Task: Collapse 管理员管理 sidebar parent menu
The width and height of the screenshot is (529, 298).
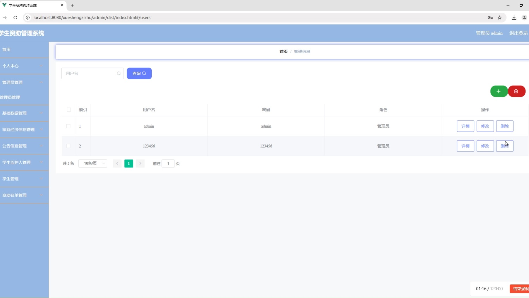Action: [x=24, y=82]
